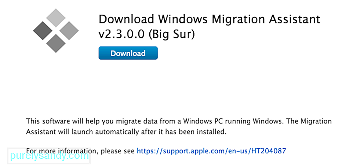
Task: Click the "v2.3.0.0 (Big Sur)" version text
Action: click(147, 35)
